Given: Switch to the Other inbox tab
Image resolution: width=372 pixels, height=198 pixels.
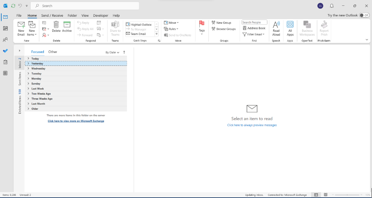Looking at the screenshot, I should (53, 52).
